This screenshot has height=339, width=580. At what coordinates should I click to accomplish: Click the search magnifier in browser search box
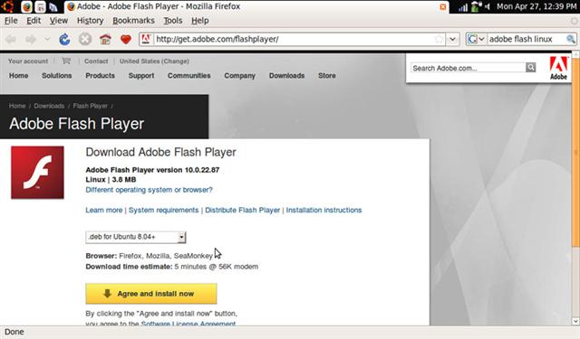pyautogui.click(x=570, y=39)
